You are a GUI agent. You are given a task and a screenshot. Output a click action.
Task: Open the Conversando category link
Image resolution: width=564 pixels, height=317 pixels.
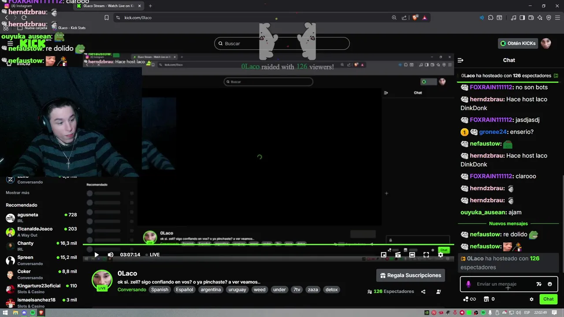tap(132, 290)
